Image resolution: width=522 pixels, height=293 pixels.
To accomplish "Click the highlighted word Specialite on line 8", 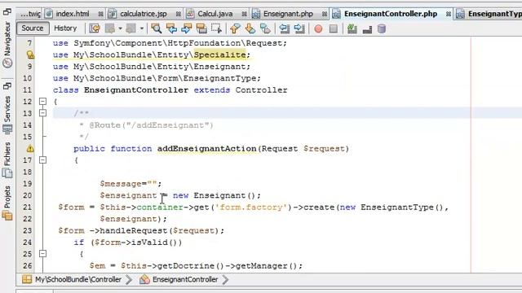I will (219, 55).
